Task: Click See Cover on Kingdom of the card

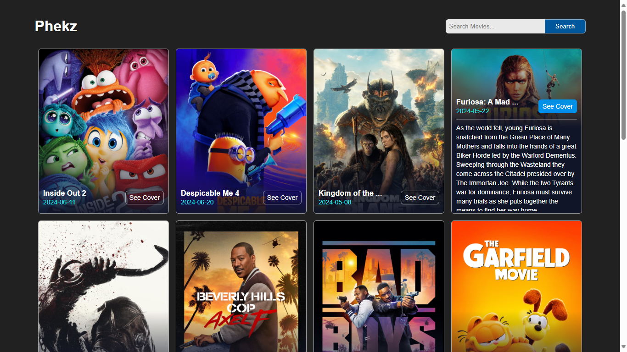Action: point(420,198)
